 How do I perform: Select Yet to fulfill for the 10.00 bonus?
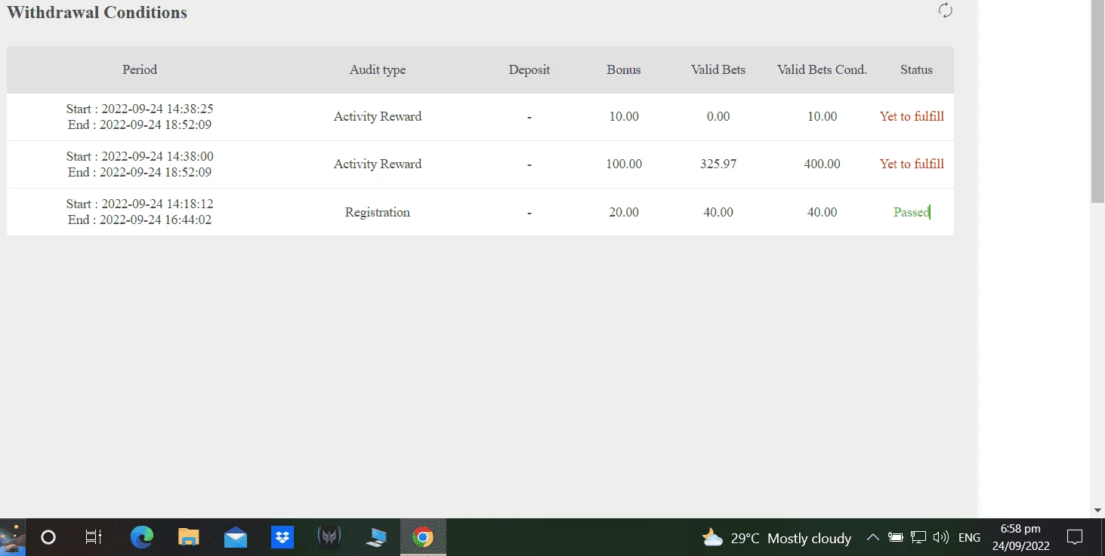click(x=912, y=116)
